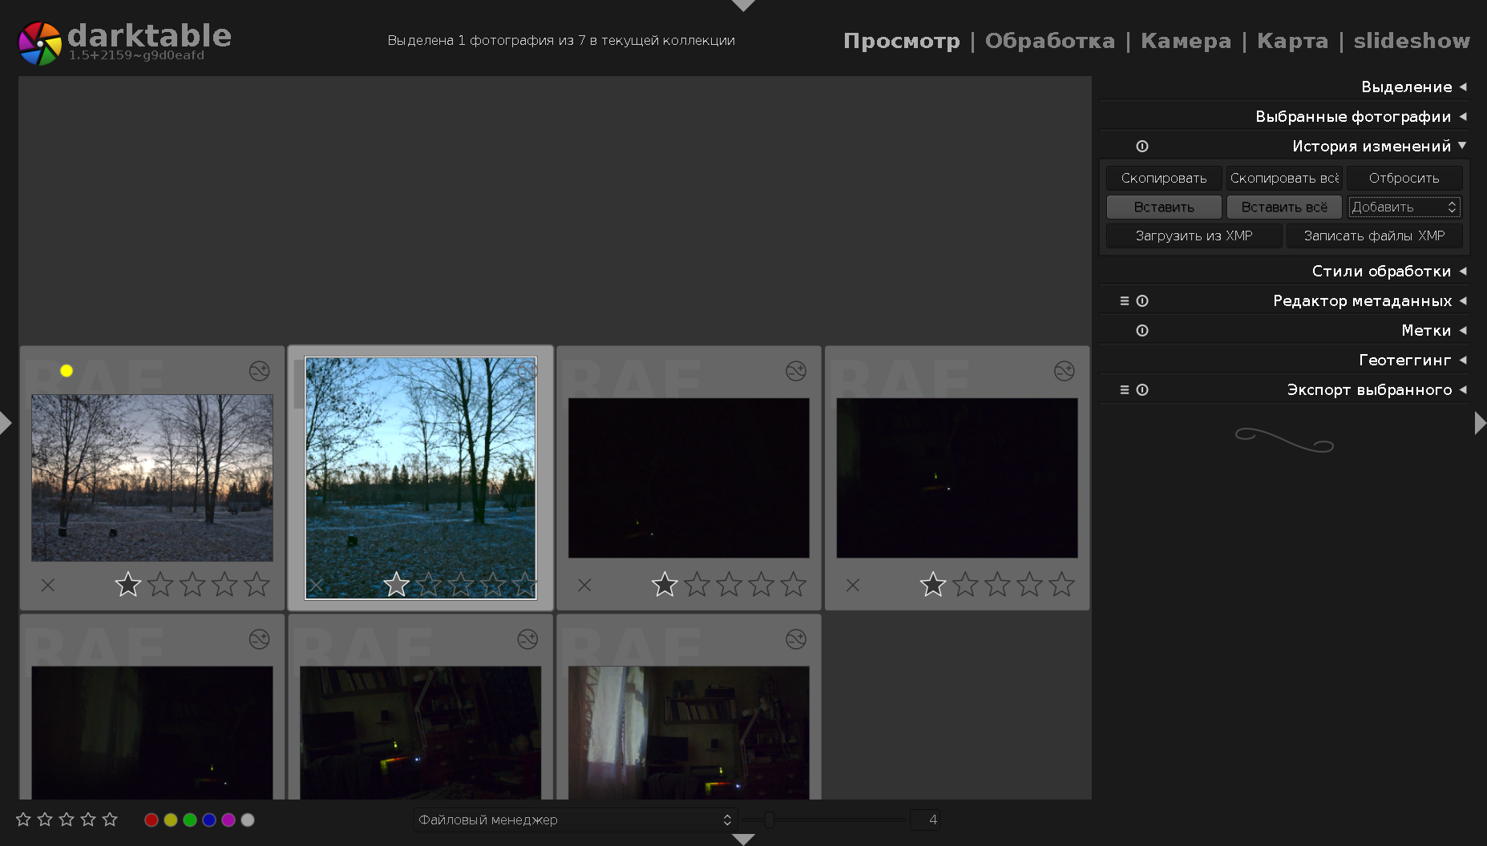Reject the third dark photo in top row
This screenshot has height=846, width=1487.
(x=584, y=585)
